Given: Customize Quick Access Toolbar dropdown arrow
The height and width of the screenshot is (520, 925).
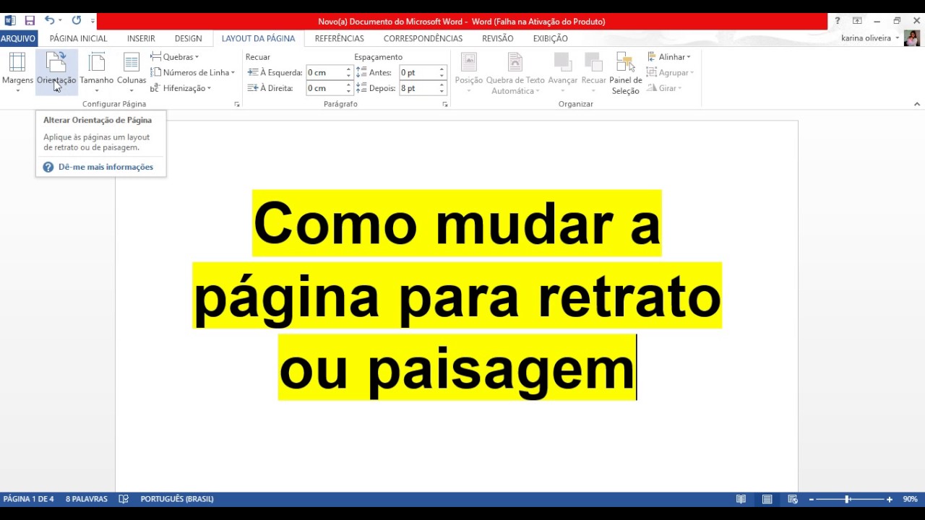Looking at the screenshot, I should (92, 22).
